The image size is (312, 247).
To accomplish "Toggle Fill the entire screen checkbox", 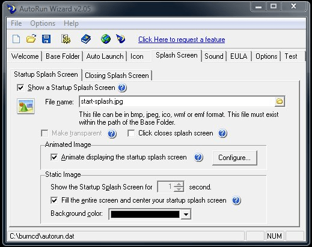I will point(54,200).
